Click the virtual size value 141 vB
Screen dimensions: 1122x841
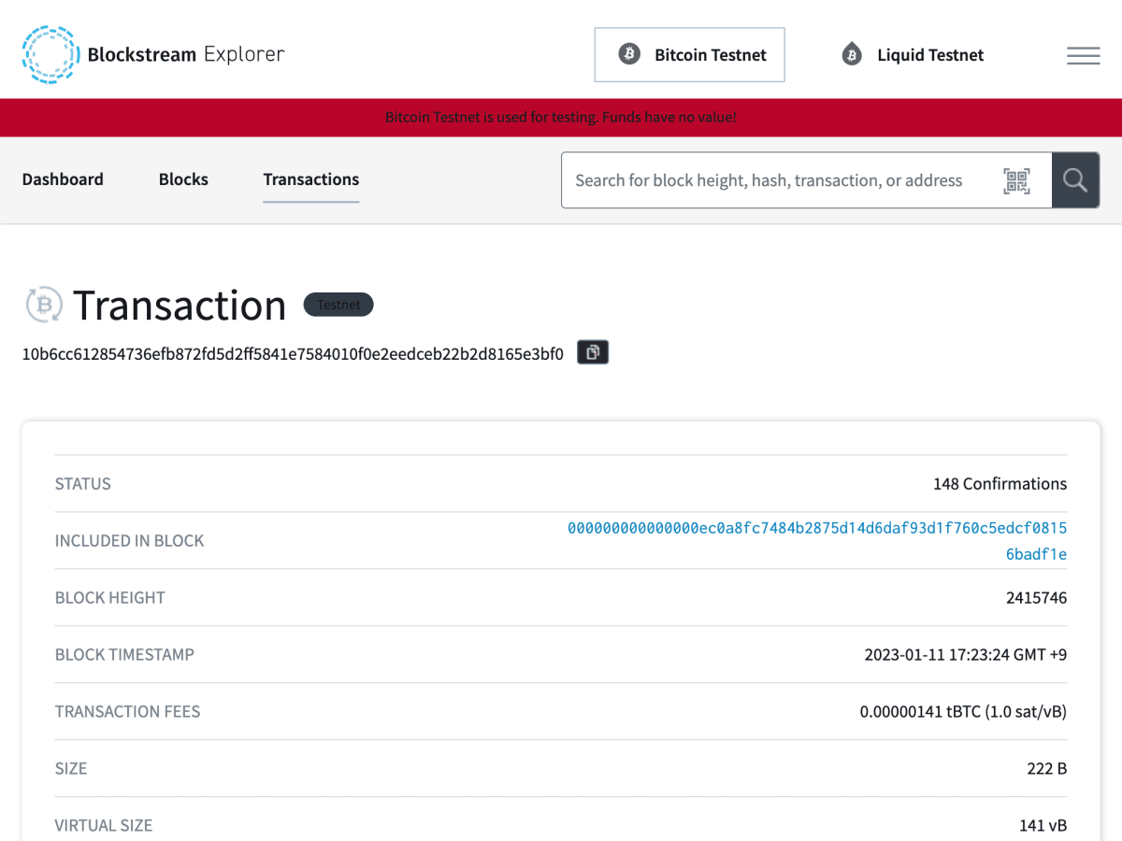1043,826
